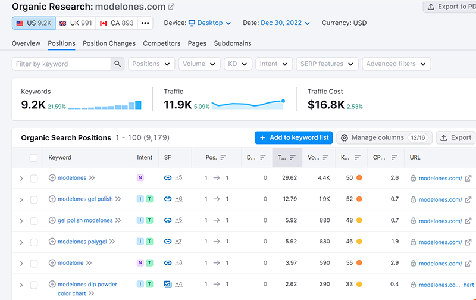Expand the 'modelones' keyword row
Viewport: 476px width, 300px height.
21,179
